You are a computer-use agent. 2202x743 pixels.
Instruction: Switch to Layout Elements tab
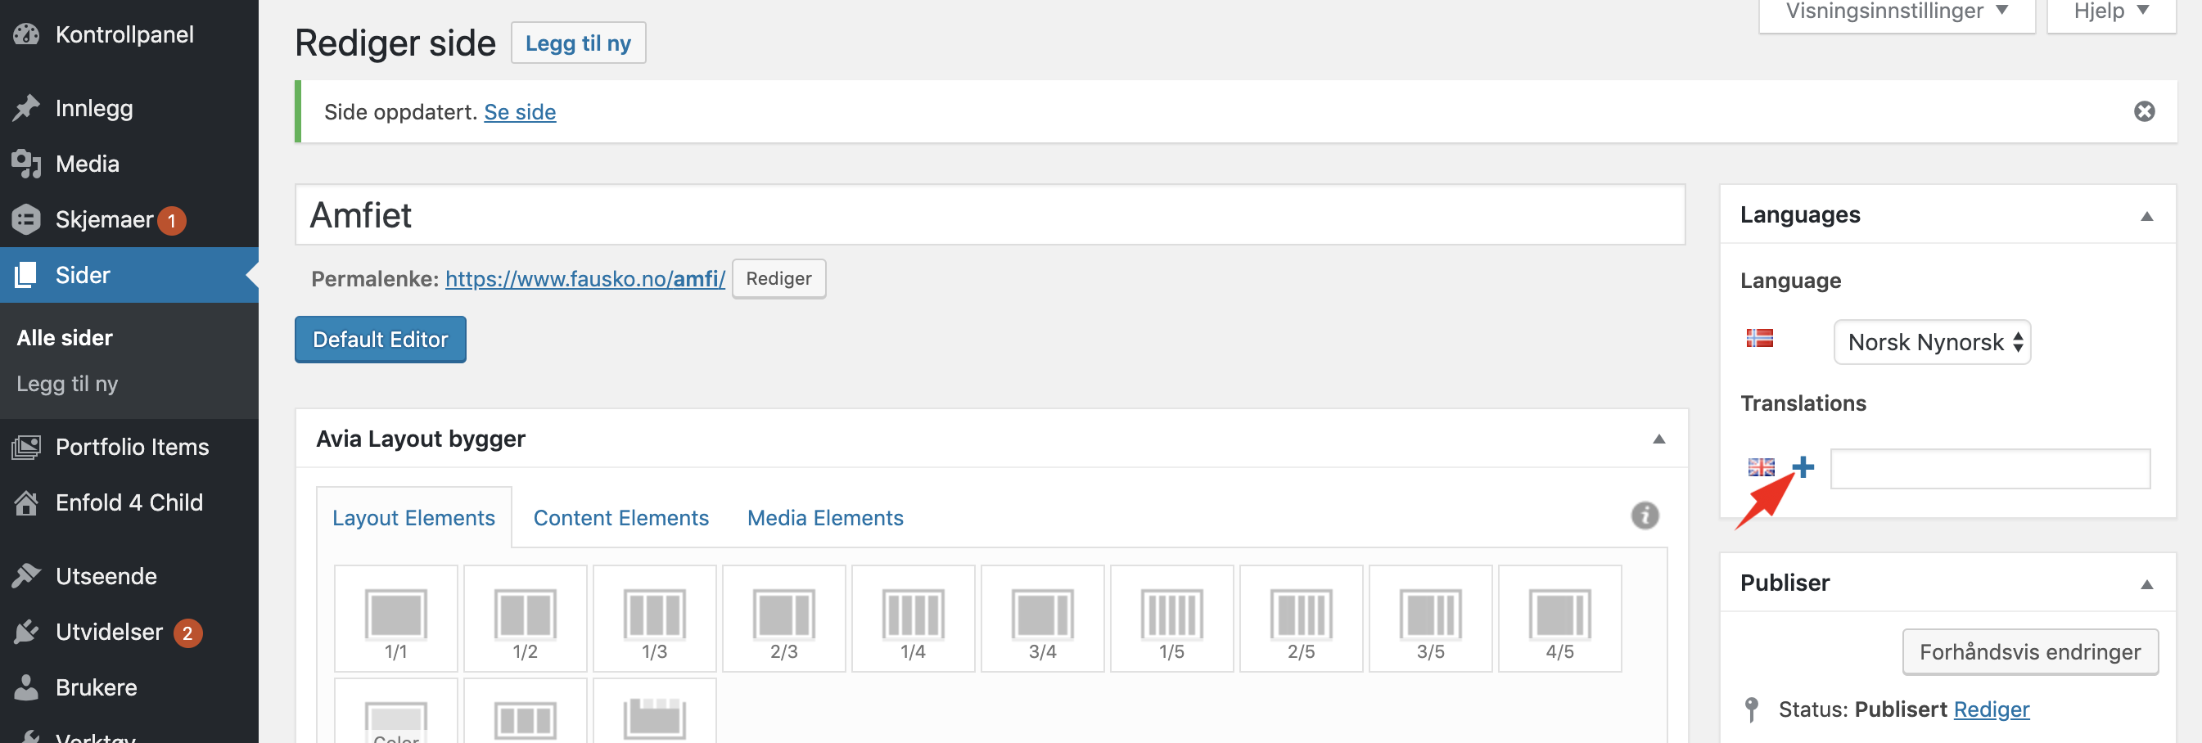click(x=413, y=517)
